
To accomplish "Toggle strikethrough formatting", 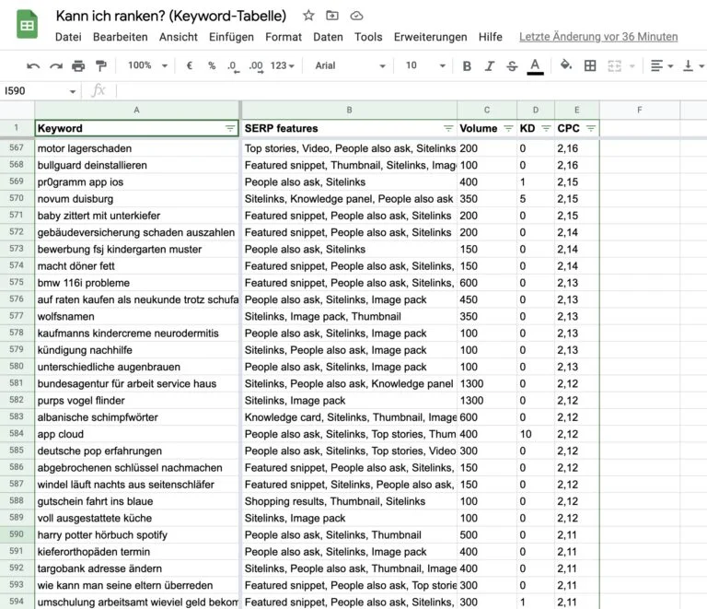I will tap(512, 66).
